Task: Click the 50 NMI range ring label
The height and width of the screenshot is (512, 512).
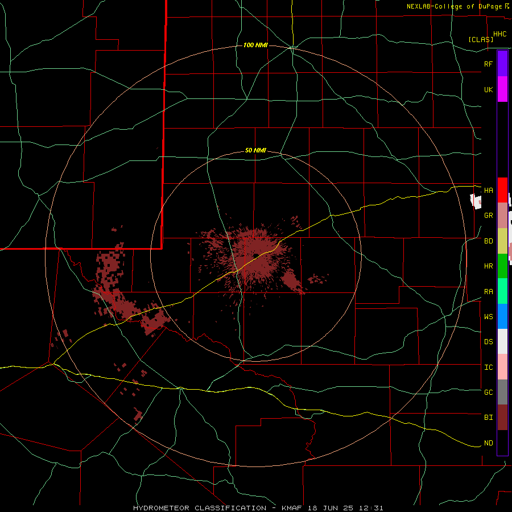Action: 255,151
